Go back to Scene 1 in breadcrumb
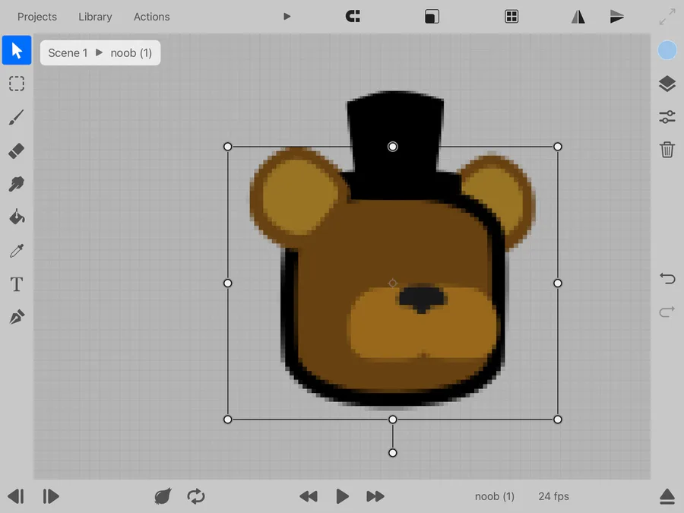 68,52
